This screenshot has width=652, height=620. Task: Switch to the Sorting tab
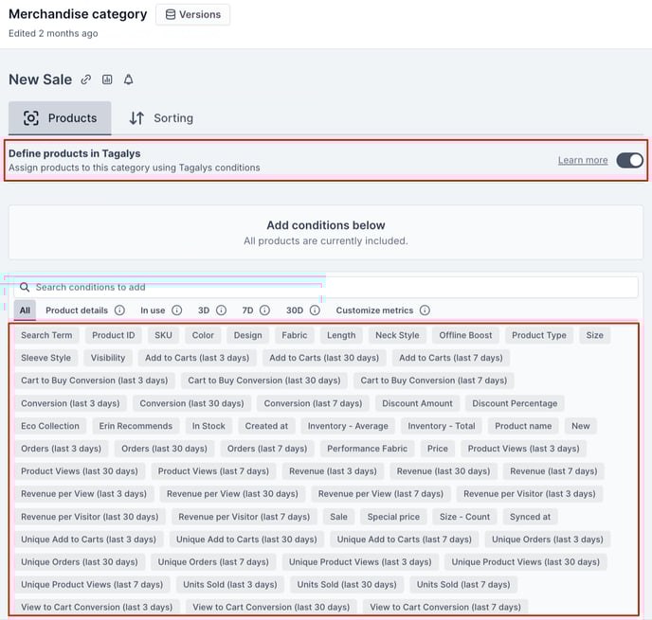(161, 118)
